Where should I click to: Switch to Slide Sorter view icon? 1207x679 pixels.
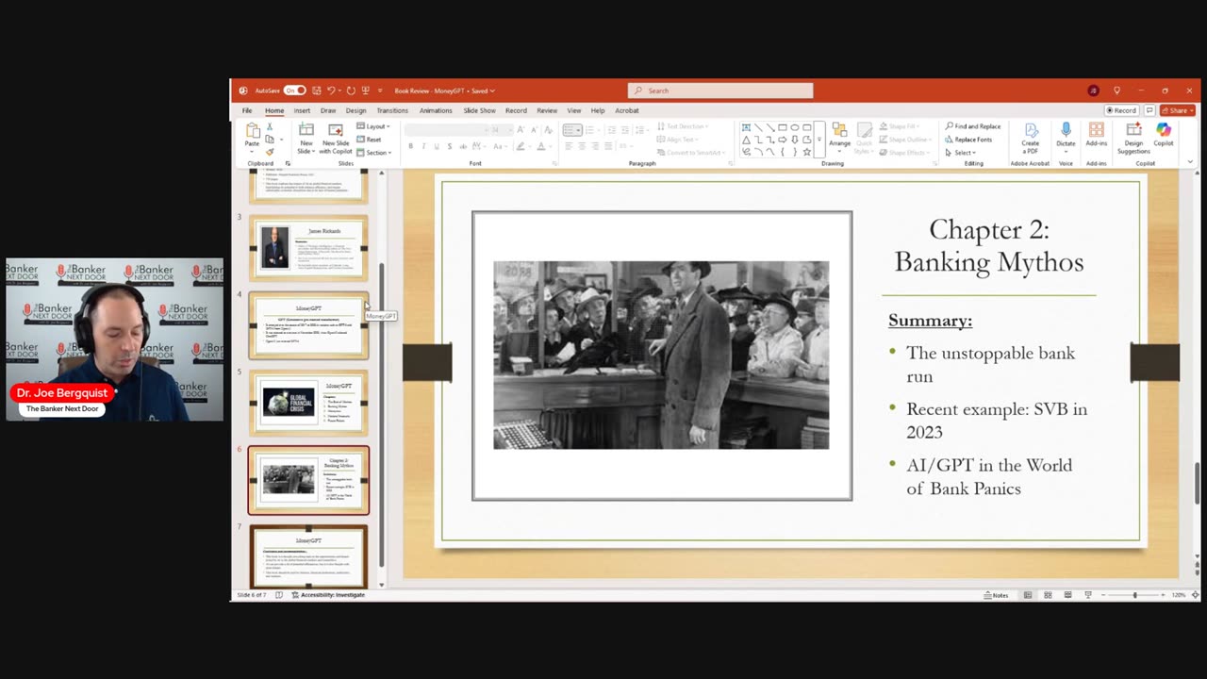point(1048,595)
